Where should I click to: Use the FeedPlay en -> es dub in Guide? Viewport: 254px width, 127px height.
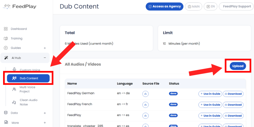pyautogui.click(x=210, y=116)
